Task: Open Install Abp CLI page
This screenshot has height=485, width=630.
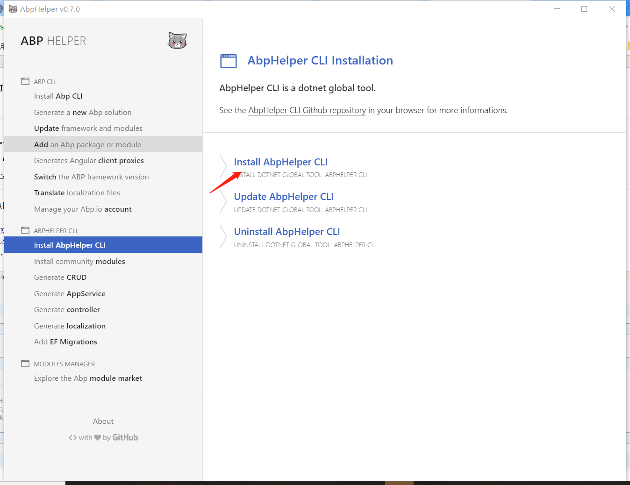Action: 103,96
